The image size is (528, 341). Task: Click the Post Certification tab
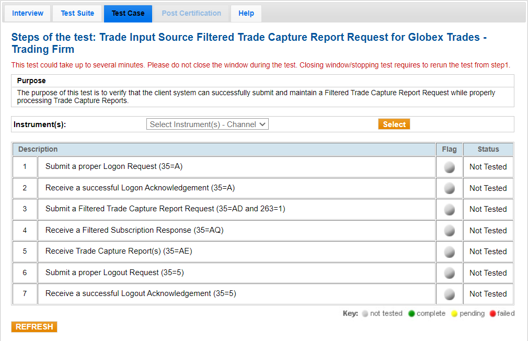click(x=191, y=13)
